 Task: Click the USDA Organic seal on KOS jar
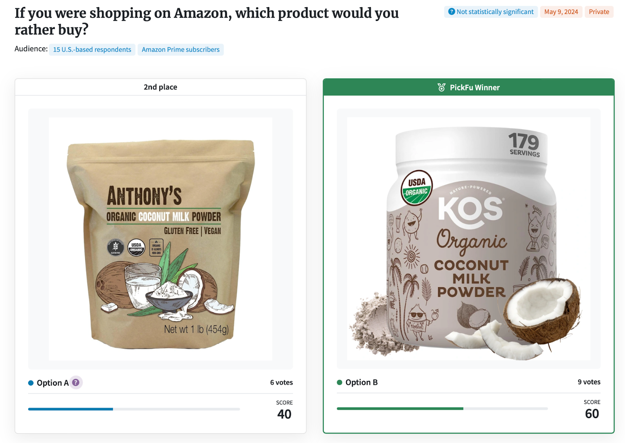pos(416,188)
